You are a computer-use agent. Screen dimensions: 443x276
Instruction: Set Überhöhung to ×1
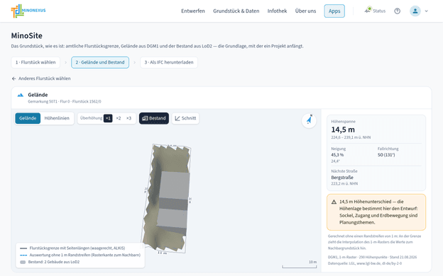(108, 118)
